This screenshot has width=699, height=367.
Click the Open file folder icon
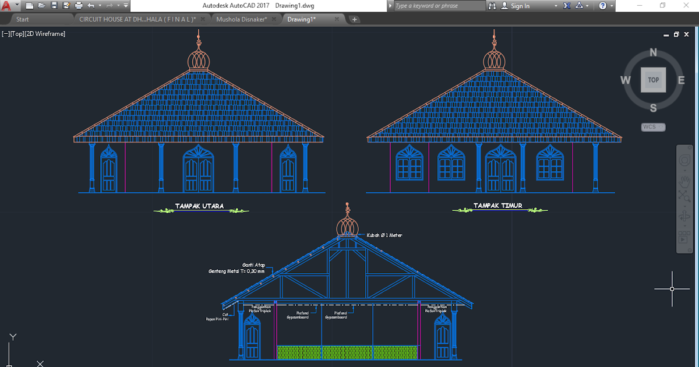pos(42,6)
